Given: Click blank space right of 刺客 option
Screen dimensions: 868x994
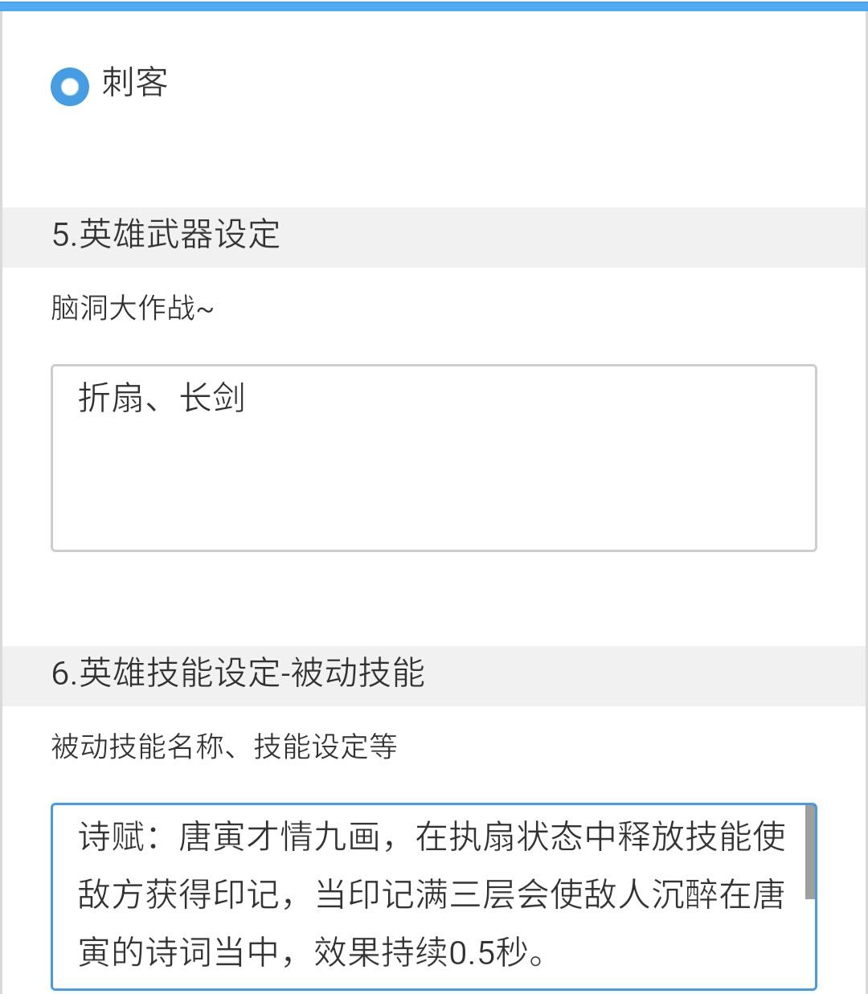Looking at the screenshot, I should tap(514, 84).
